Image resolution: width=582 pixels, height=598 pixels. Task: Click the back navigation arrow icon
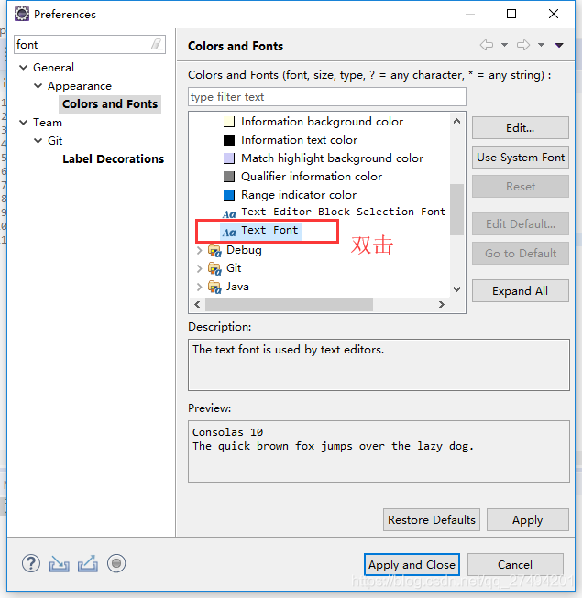pos(487,45)
